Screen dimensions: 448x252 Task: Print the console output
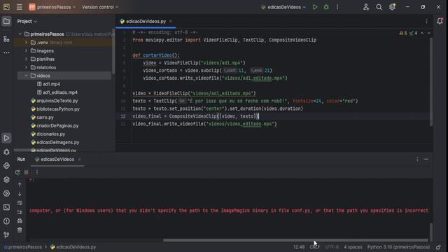[20, 221]
